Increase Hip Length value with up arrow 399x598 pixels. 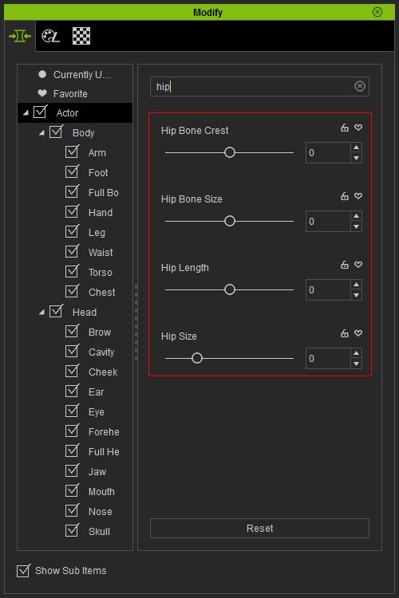[x=356, y=285]
